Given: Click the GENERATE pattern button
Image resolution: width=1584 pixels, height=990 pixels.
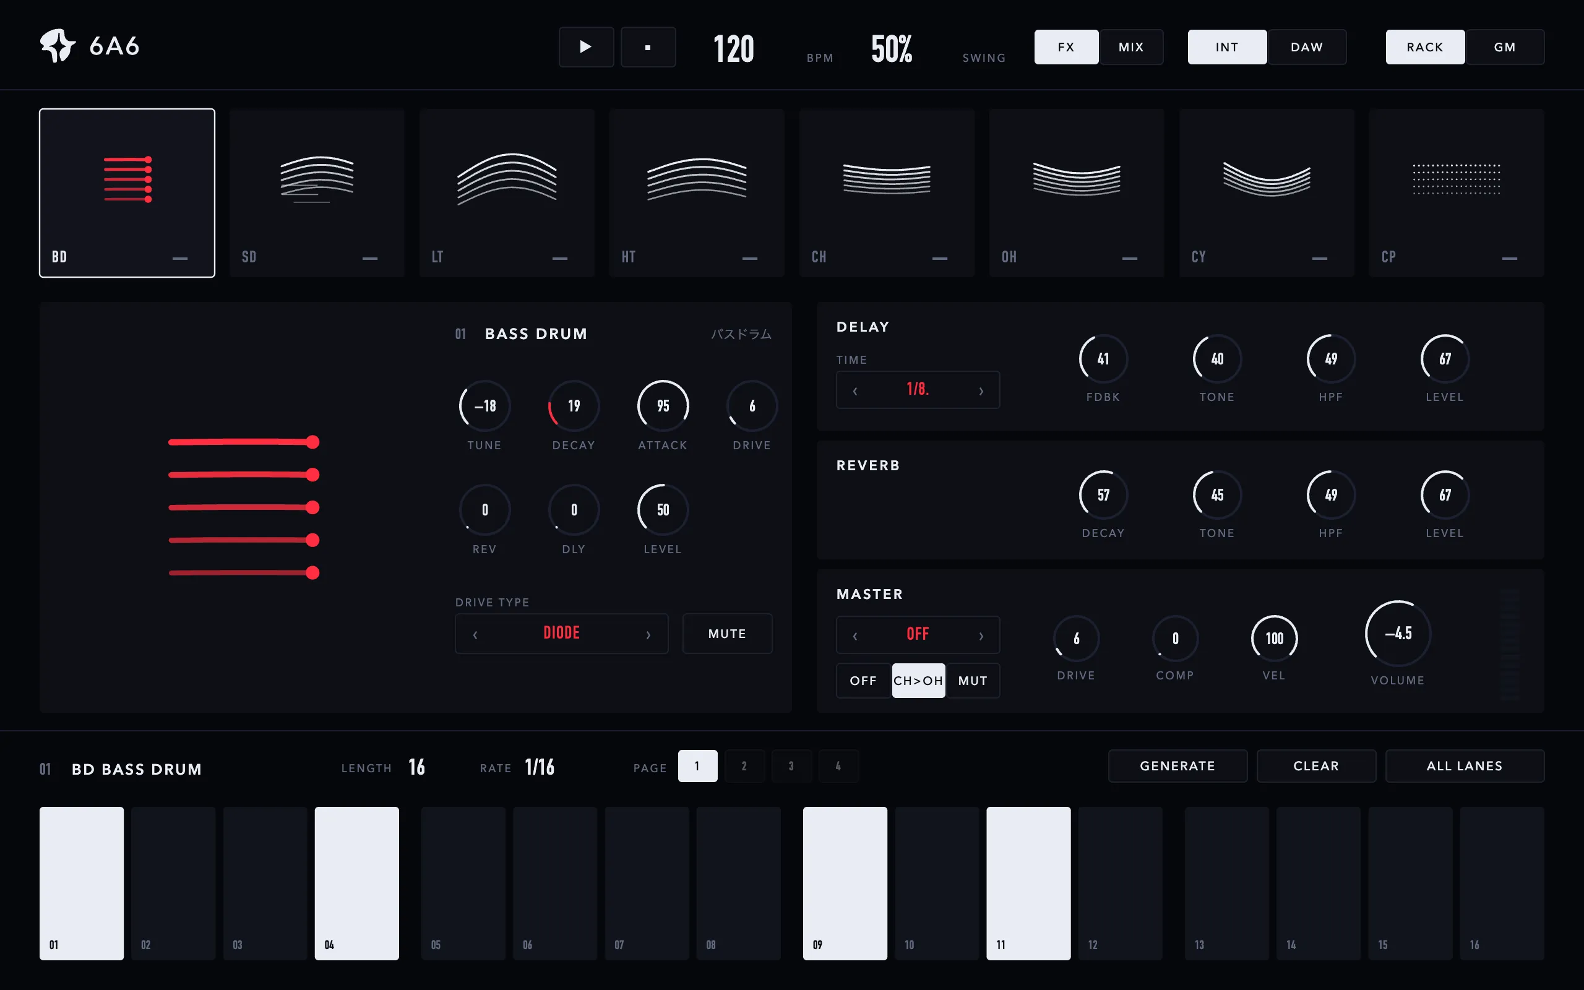Looking at the screenshot, I should [x=1177, y=765].
